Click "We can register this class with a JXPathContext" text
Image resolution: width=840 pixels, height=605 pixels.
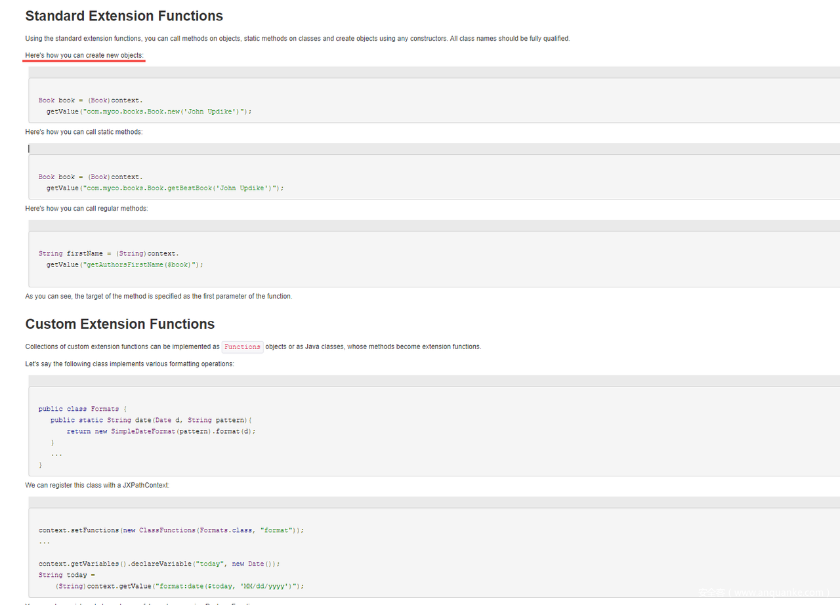click(x=97, y=486)
